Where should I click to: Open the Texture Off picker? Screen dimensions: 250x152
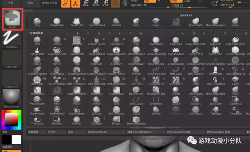[11, 79]
